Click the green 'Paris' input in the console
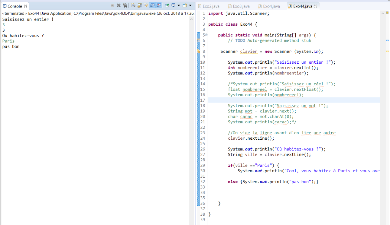Screen dimensions: 390x225 8,41
